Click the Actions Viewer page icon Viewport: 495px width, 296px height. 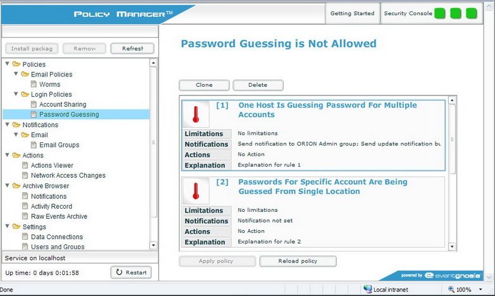point(25,165)
